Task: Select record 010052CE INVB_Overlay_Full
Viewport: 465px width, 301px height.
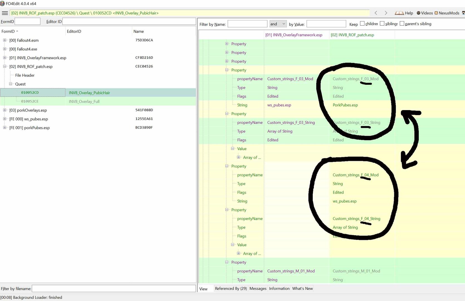Action: pos(98,101)
